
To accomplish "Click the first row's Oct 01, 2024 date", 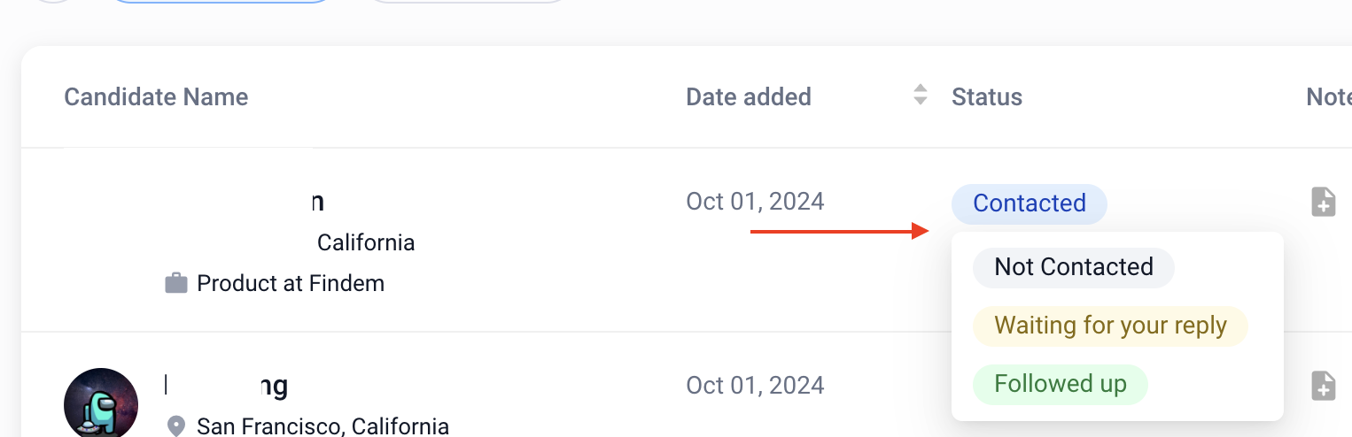I will (x=755, y=202).
